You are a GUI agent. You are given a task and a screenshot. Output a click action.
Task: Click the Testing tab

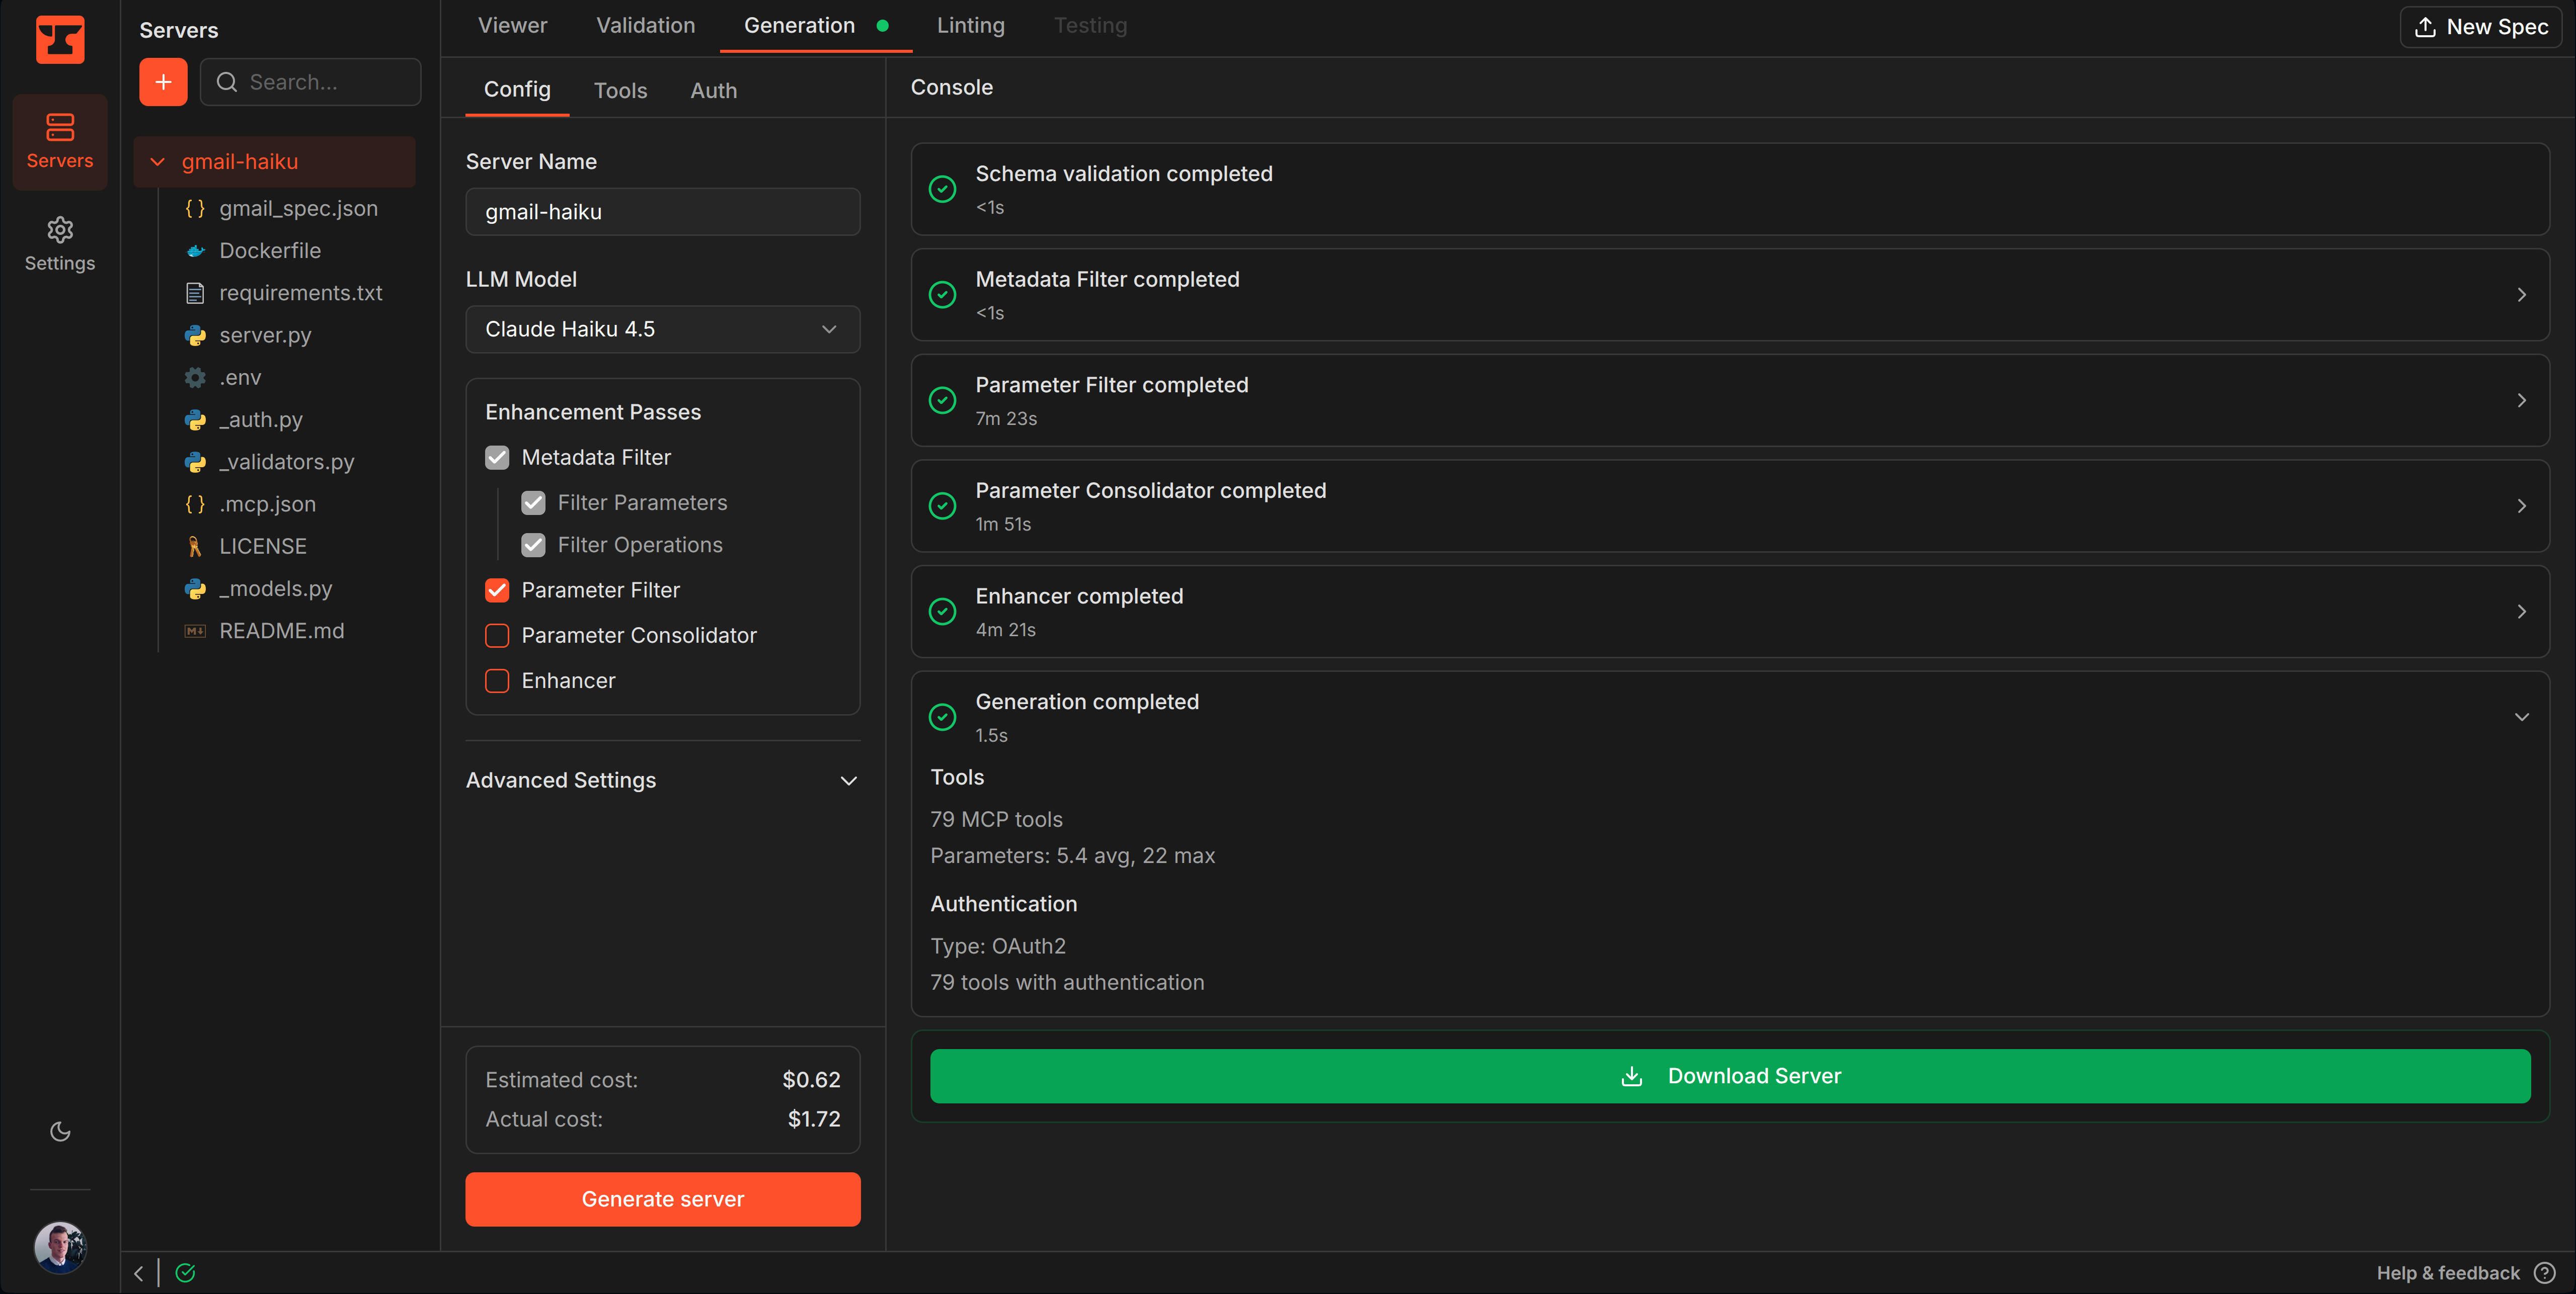pos(1090,26)
